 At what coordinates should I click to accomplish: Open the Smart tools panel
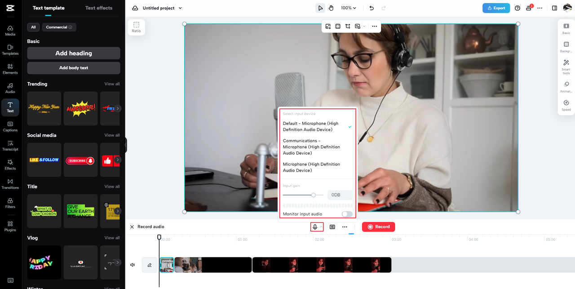point(566,67)
